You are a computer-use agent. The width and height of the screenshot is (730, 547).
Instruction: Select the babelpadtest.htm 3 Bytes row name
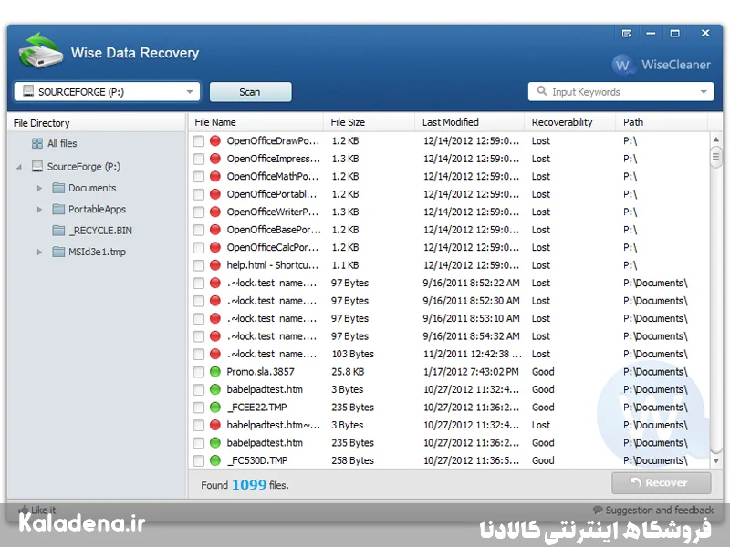265,389
